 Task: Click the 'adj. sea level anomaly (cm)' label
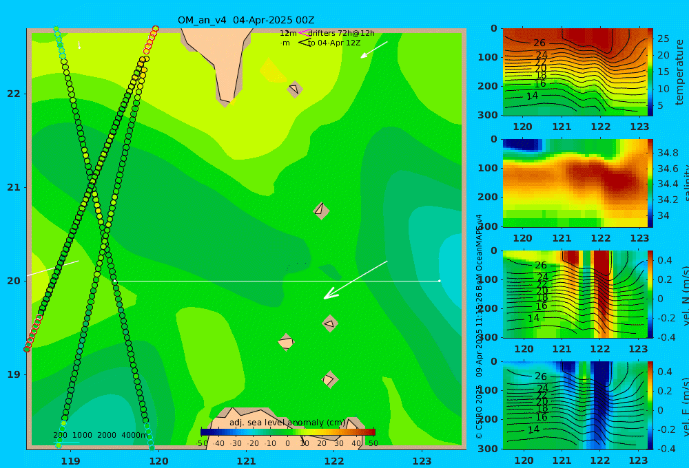coord(287,423)
